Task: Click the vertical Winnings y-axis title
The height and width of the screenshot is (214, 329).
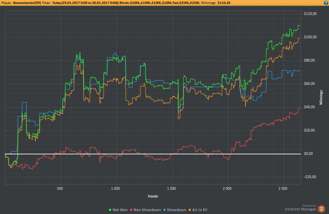Action: coord(321,97)
